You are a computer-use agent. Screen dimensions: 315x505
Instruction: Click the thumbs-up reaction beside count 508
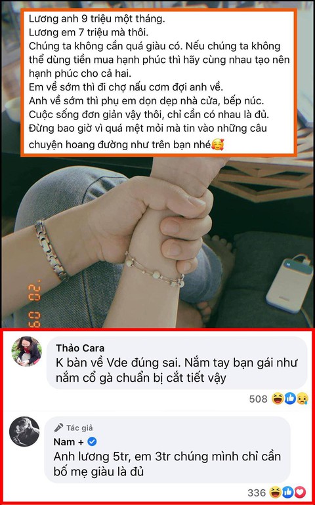pyautogui.click(x=290, y=399)
